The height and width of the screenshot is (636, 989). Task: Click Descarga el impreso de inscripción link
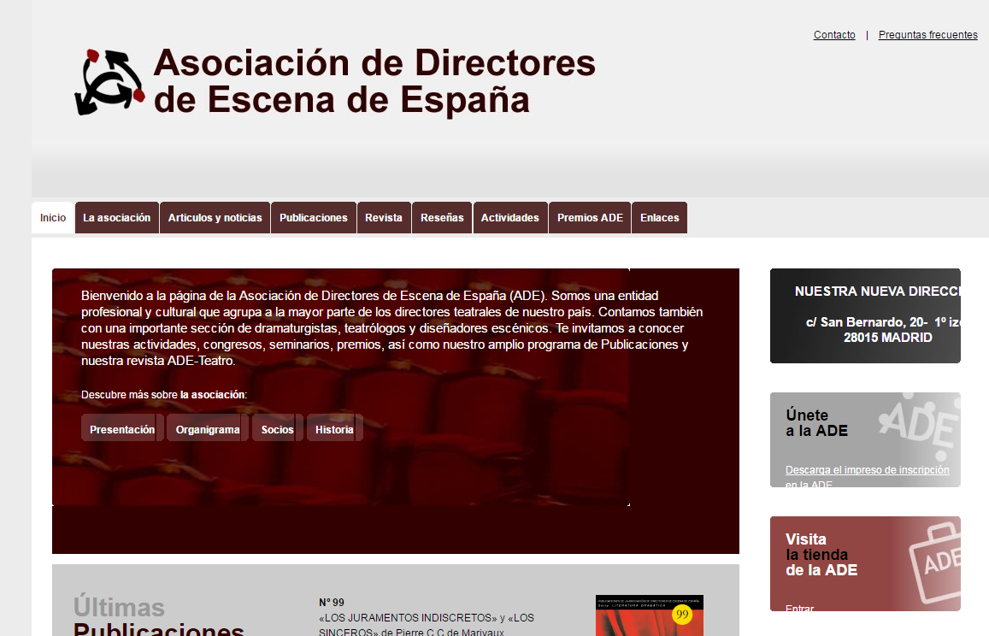point(867,470)
